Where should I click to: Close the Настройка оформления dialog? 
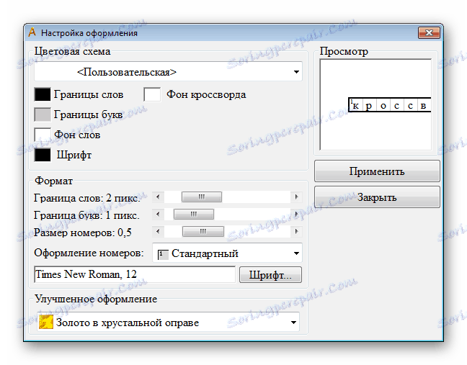coord(429,32)
